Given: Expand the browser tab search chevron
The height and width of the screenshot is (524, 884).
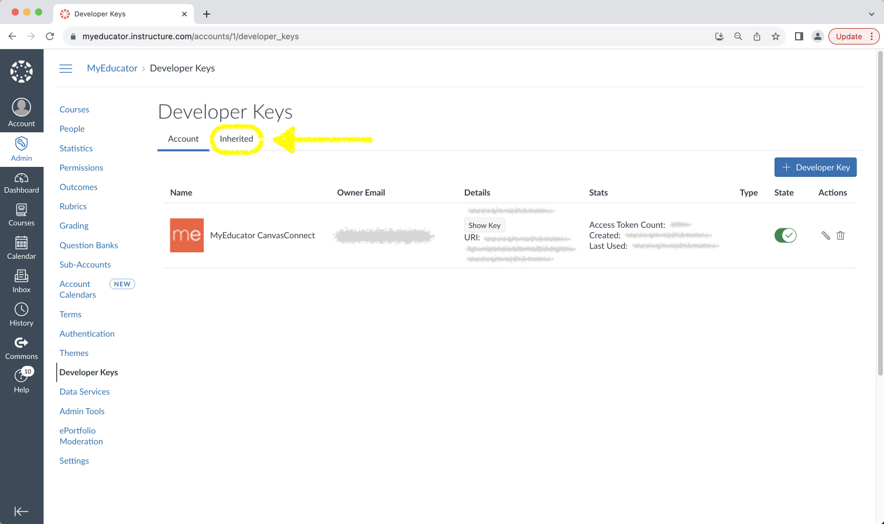Looking at the screenshot, I should pyautogui.click(x=872, y=14).
